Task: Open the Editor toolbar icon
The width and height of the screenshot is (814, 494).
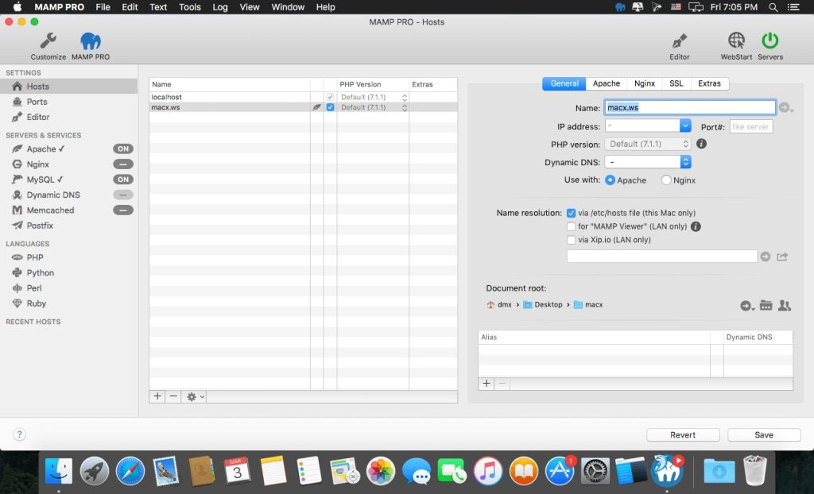Action: (679, 42)
